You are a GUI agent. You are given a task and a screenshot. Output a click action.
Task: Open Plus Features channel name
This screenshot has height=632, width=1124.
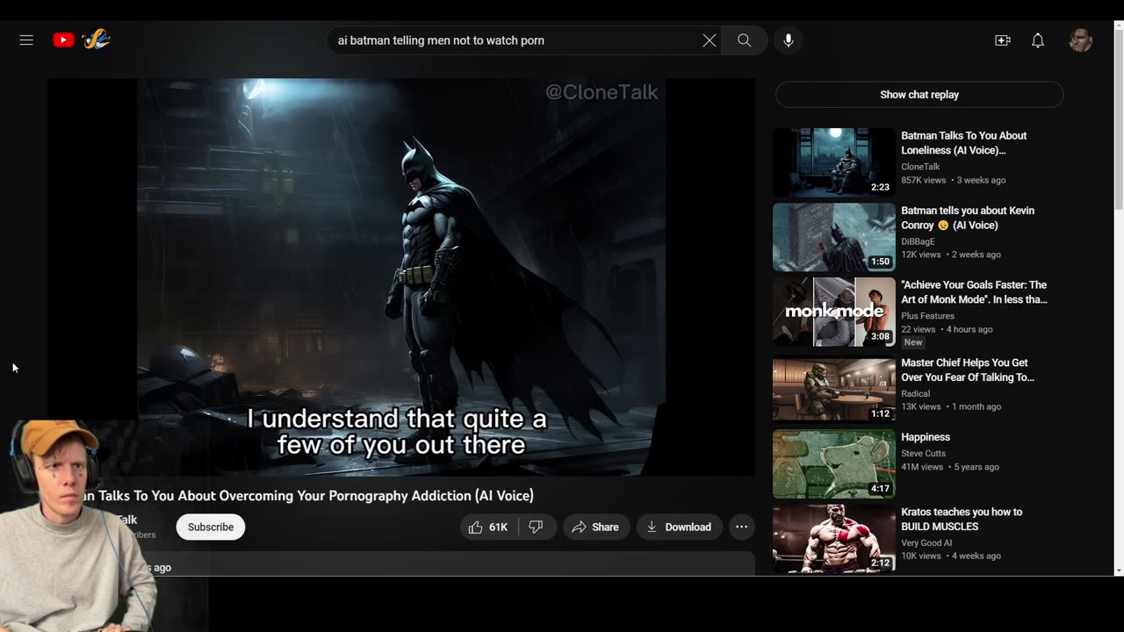coord(927,316)
